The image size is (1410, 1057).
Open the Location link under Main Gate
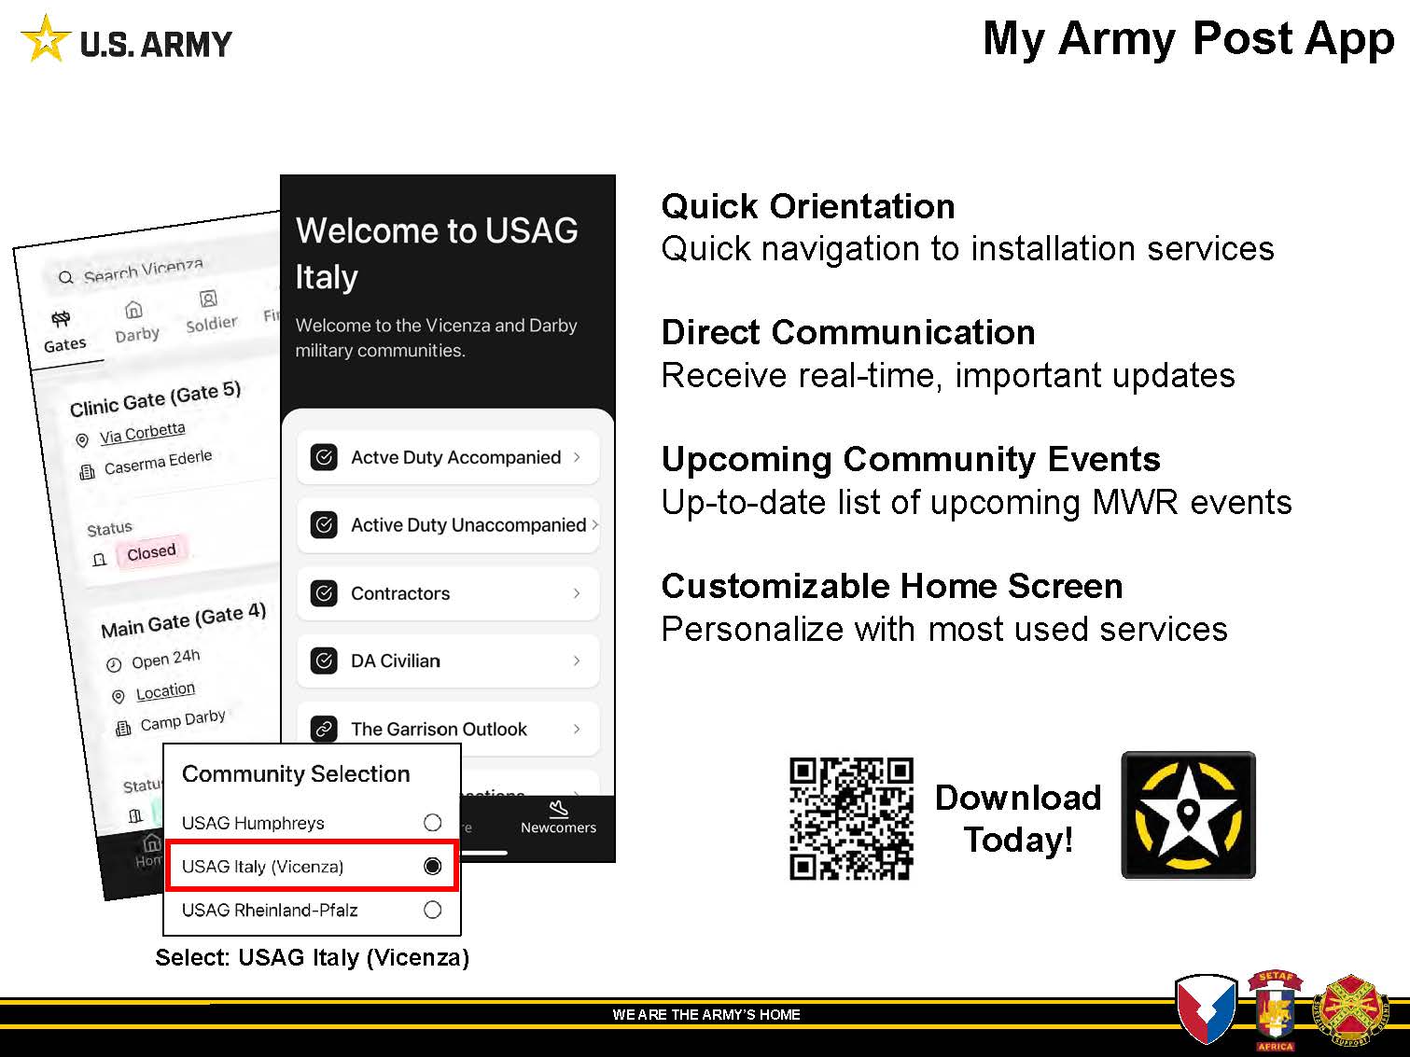(x=165, y=691)
